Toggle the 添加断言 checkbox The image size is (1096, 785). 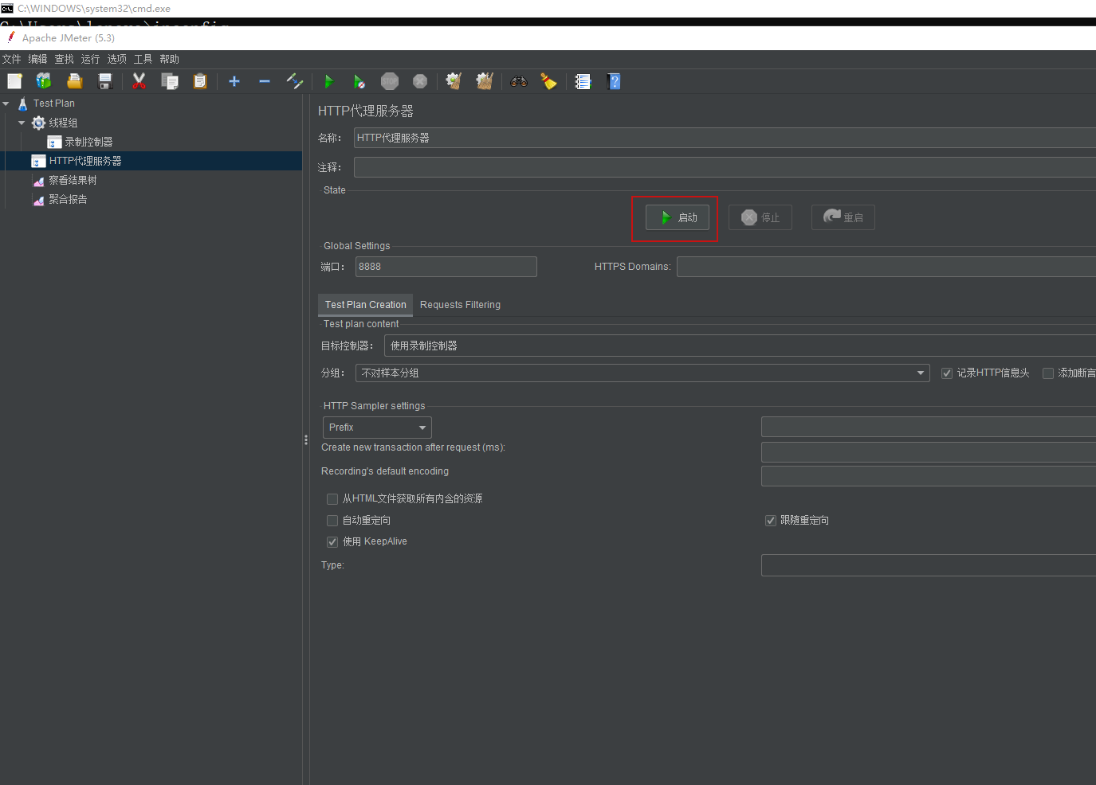pyautogui.click(x=1048, y=373)
